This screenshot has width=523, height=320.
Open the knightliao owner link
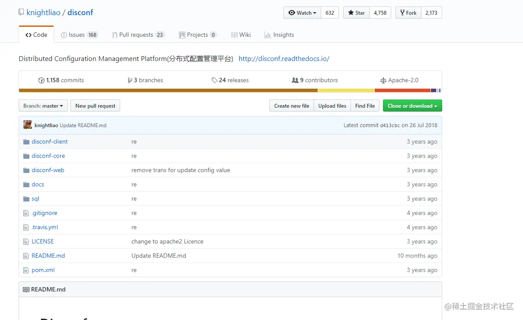click(x=43, y=13)
